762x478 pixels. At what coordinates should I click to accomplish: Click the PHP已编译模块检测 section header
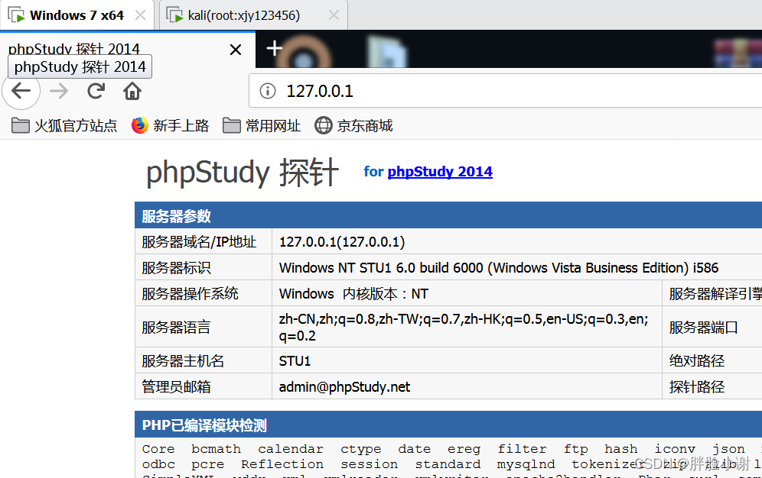[x=448, y=425]
